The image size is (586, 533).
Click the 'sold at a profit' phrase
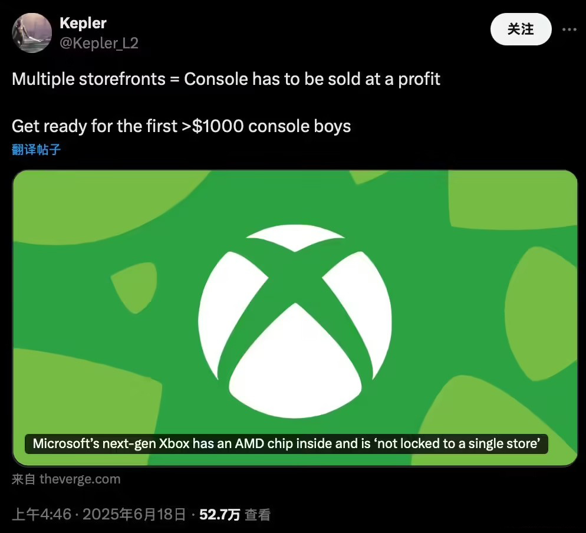pos(384,79)
